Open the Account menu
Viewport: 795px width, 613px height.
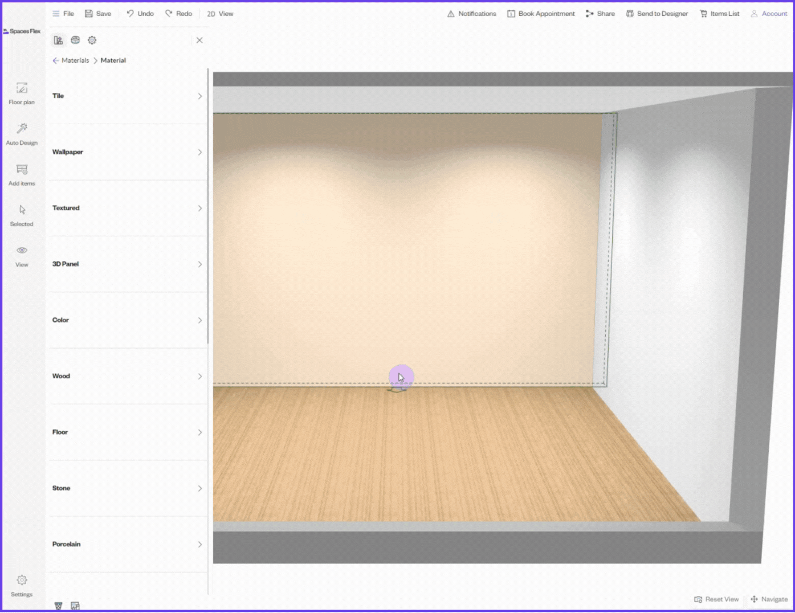(x=769, y=14)
